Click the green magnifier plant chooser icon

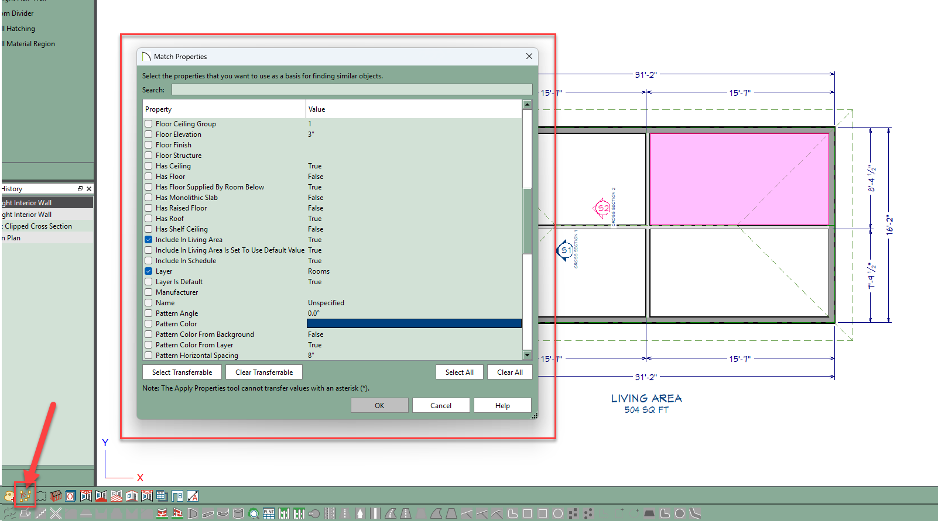[x=254, y=513]
